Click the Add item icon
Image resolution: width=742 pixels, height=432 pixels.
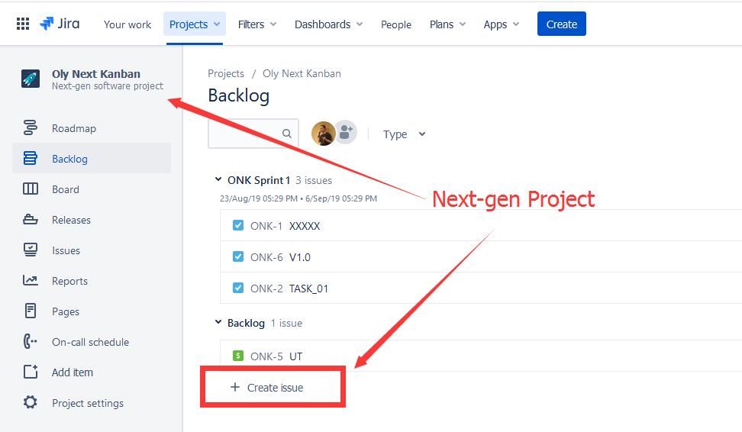[31, 372]
